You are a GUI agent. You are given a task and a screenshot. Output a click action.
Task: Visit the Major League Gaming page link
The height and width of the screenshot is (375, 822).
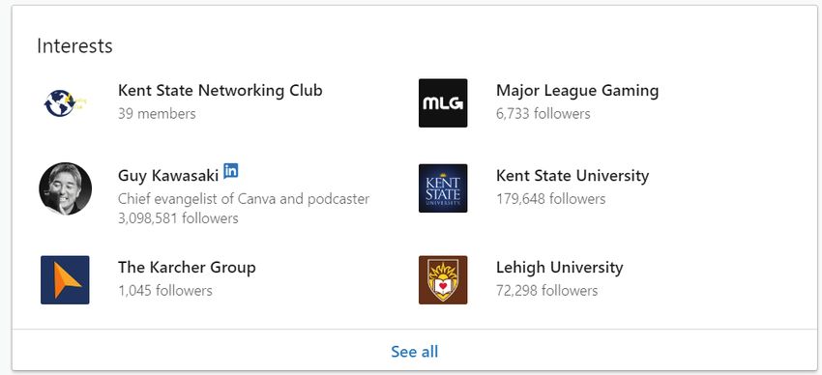(x=577, y=91)
